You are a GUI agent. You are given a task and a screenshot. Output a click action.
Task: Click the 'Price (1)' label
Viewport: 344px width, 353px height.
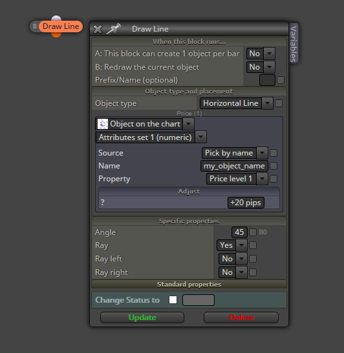[189, 113]
